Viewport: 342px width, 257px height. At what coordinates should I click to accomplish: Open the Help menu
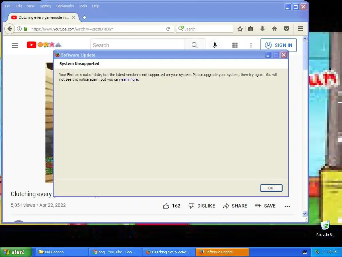click(x=96, y=6)
